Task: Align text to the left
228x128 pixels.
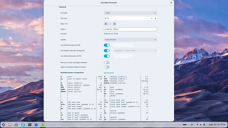Action: 106,24
